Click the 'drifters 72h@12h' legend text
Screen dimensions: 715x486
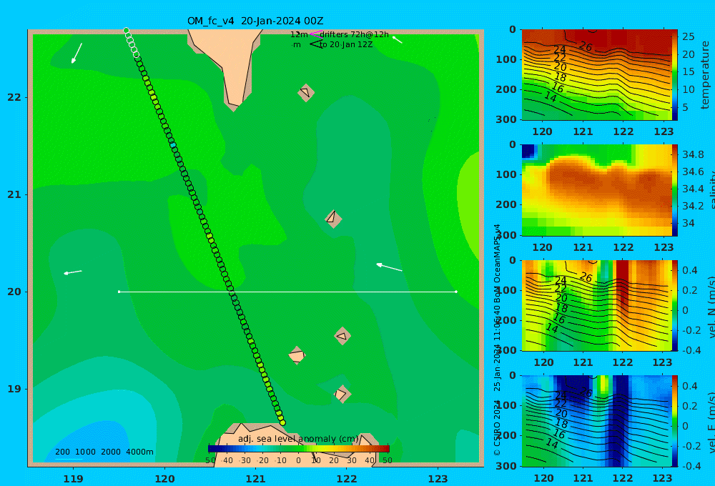(355, 34)
